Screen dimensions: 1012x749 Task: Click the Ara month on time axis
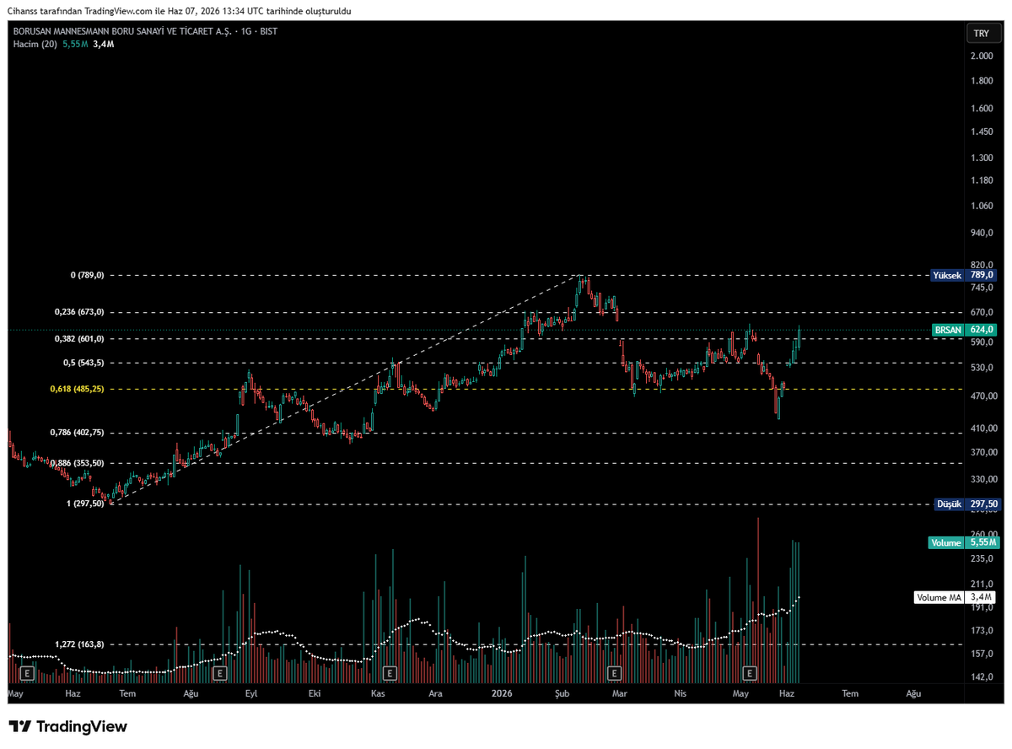click(435, 694)
